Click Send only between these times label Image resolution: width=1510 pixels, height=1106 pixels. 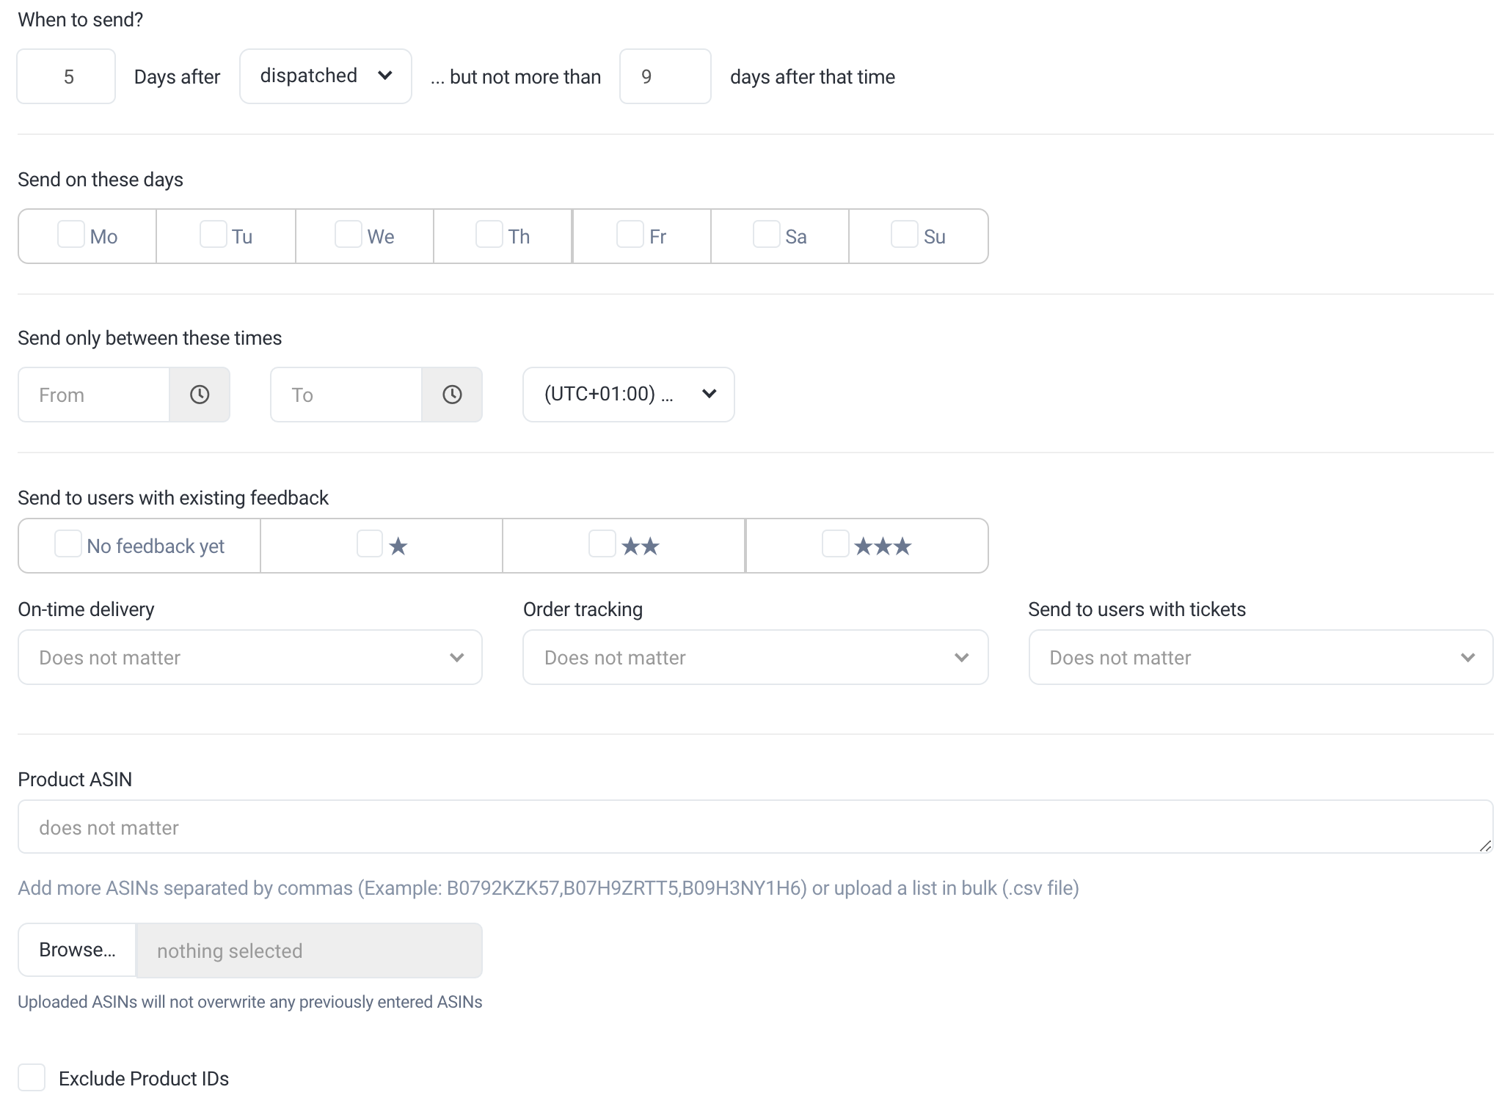coord(150,338)
